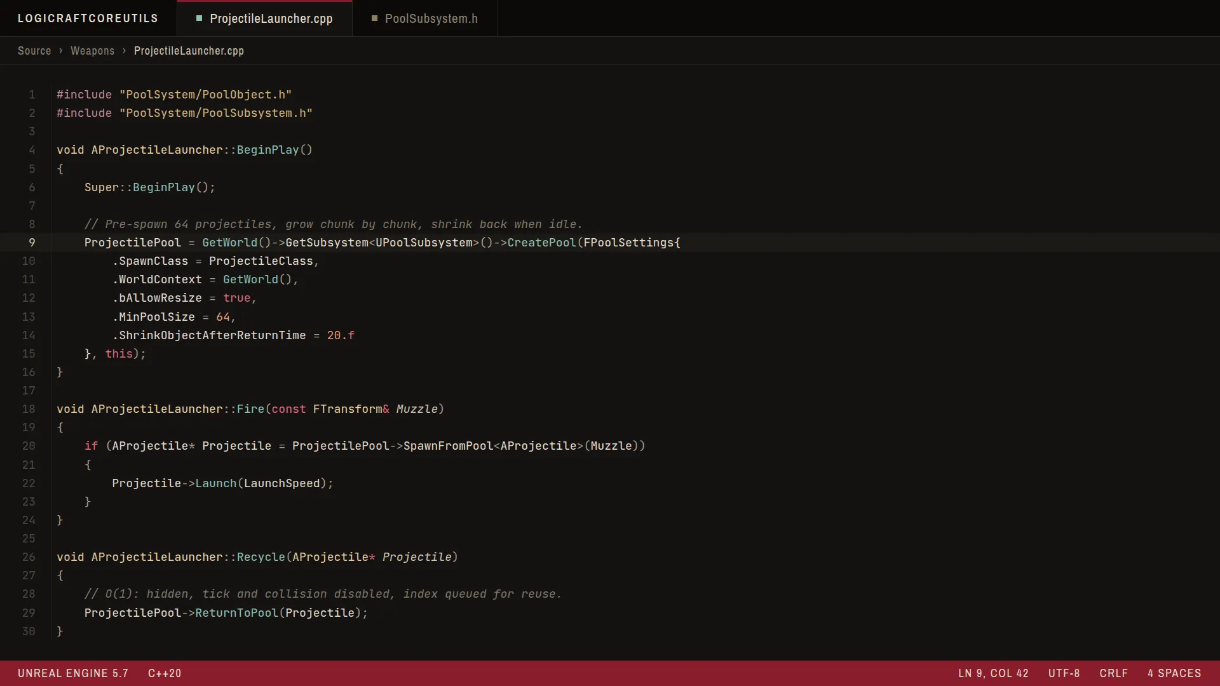Screen dimensions: 1220x686
Task: Click the Recycle function name on line 26
Action: pyautogui.click(x=261, y=557)
